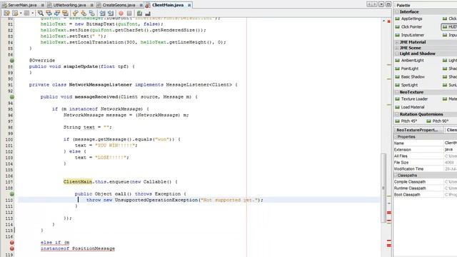Collapse the Properties section
The width and height of the screenshot is (457, 257).
pos(396,136)
